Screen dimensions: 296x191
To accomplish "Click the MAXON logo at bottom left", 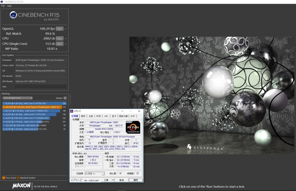I will click(x=21, y=186).
